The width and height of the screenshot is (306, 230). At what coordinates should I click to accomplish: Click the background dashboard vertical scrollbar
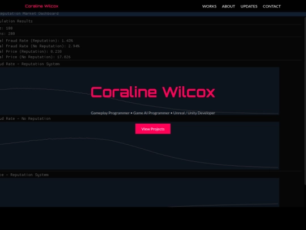pyautogui.click(x=305, y=101)
